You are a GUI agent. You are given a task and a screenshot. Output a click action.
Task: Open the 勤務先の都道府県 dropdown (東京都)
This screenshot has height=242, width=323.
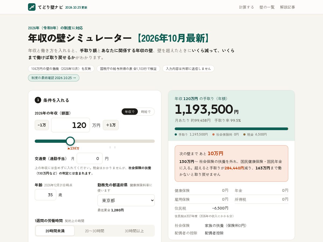(126, 200)
